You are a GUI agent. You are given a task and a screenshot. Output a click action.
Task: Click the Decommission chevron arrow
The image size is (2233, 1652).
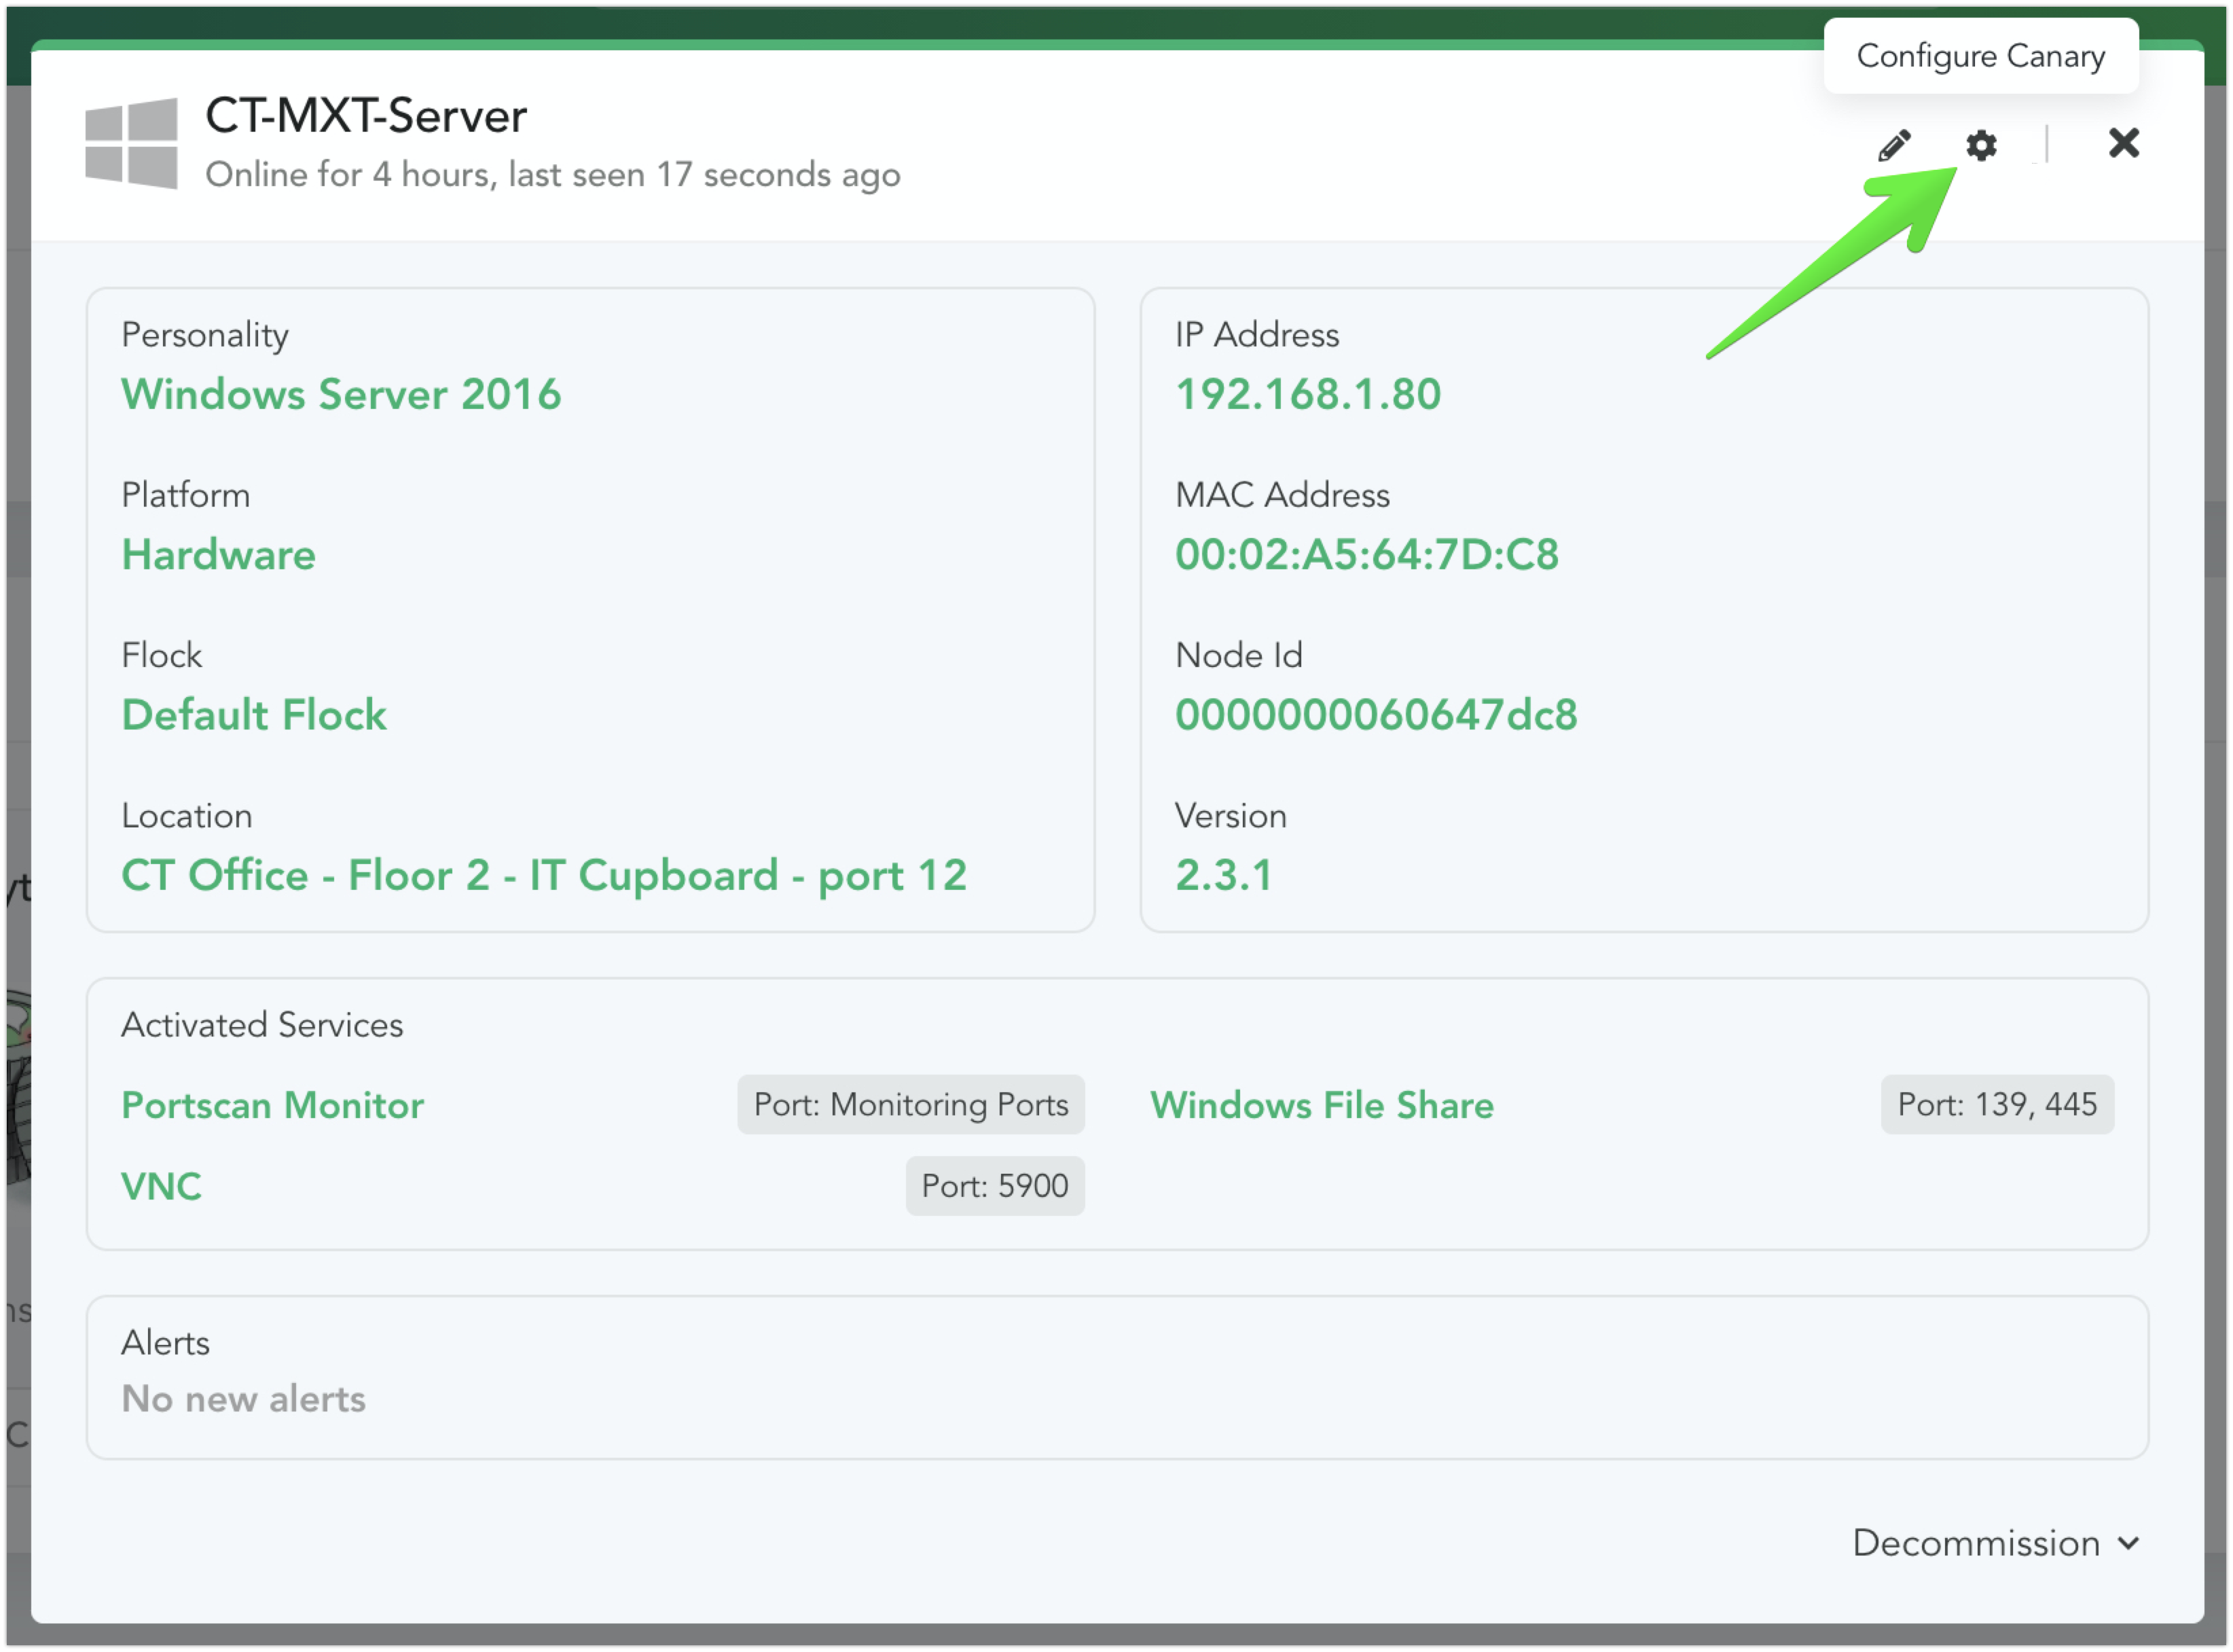2128,1543
